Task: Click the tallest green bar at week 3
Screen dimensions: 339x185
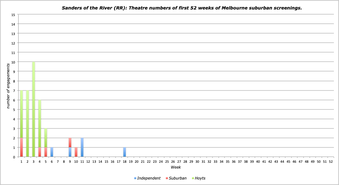Action: coord(34,109)
